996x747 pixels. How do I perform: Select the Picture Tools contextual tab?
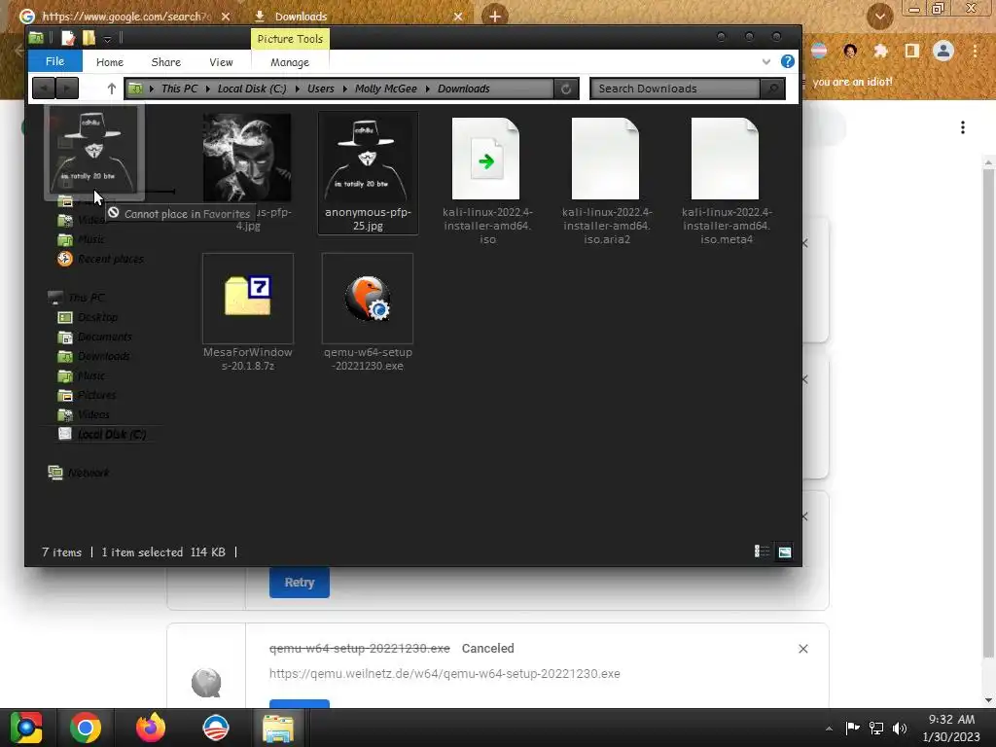(290, 39)
